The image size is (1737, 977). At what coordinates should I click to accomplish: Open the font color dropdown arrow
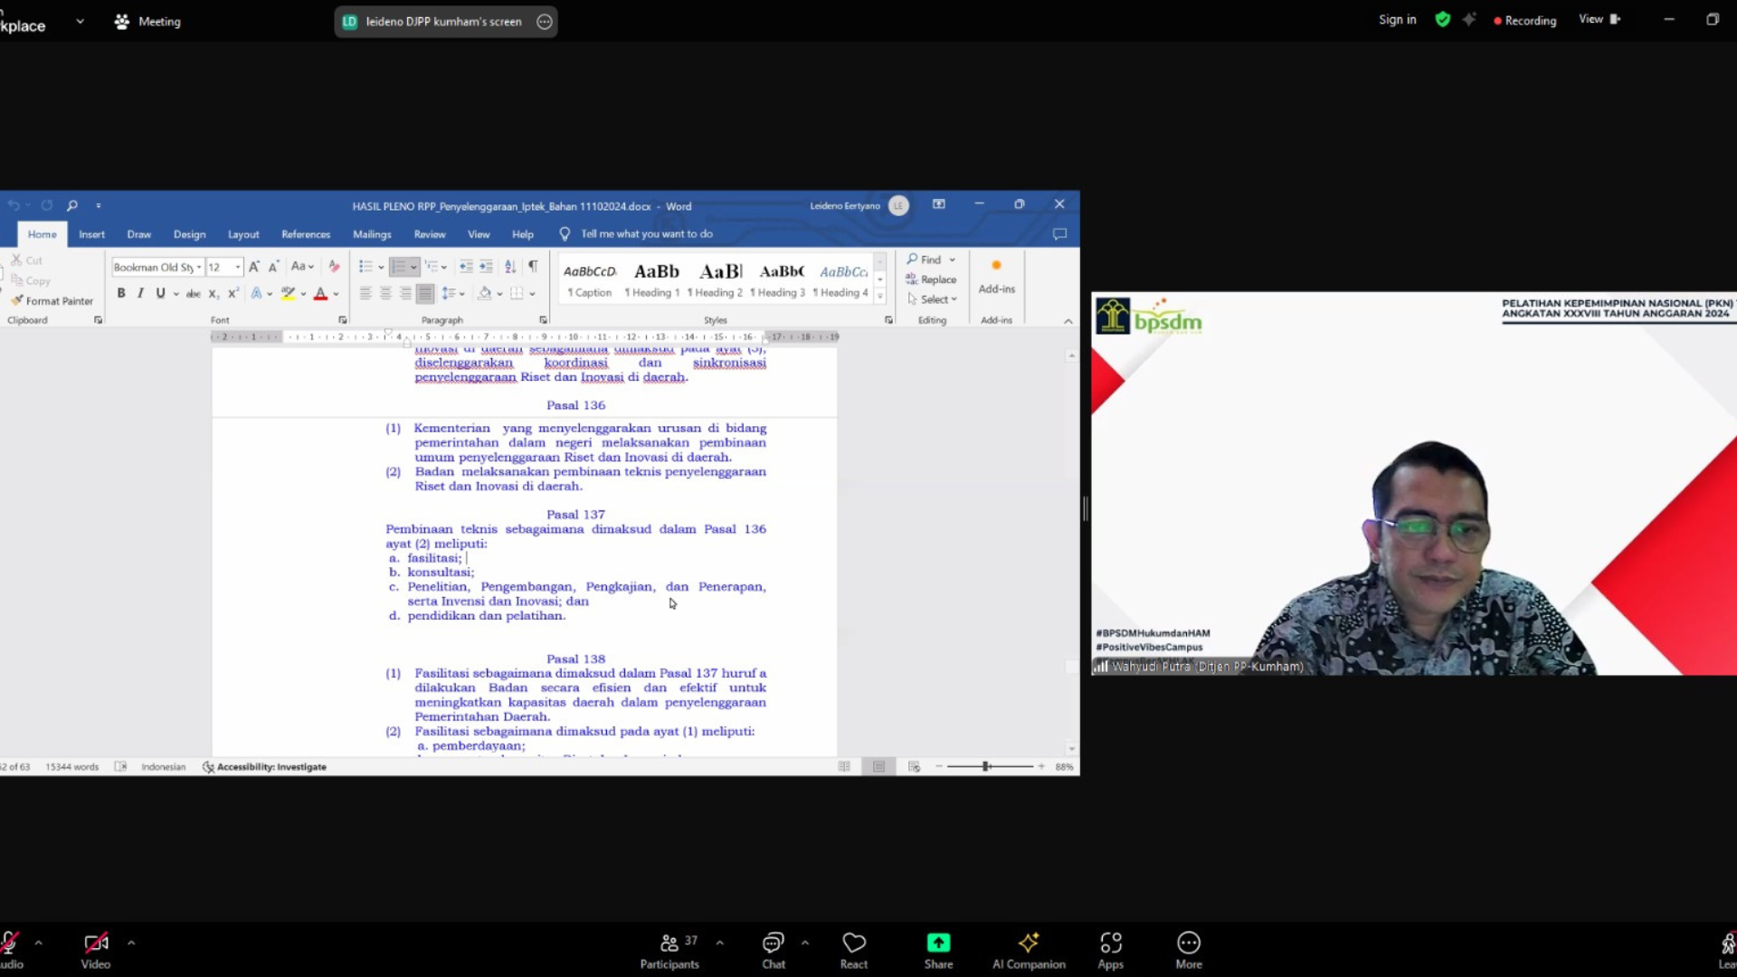pos(336,294)
